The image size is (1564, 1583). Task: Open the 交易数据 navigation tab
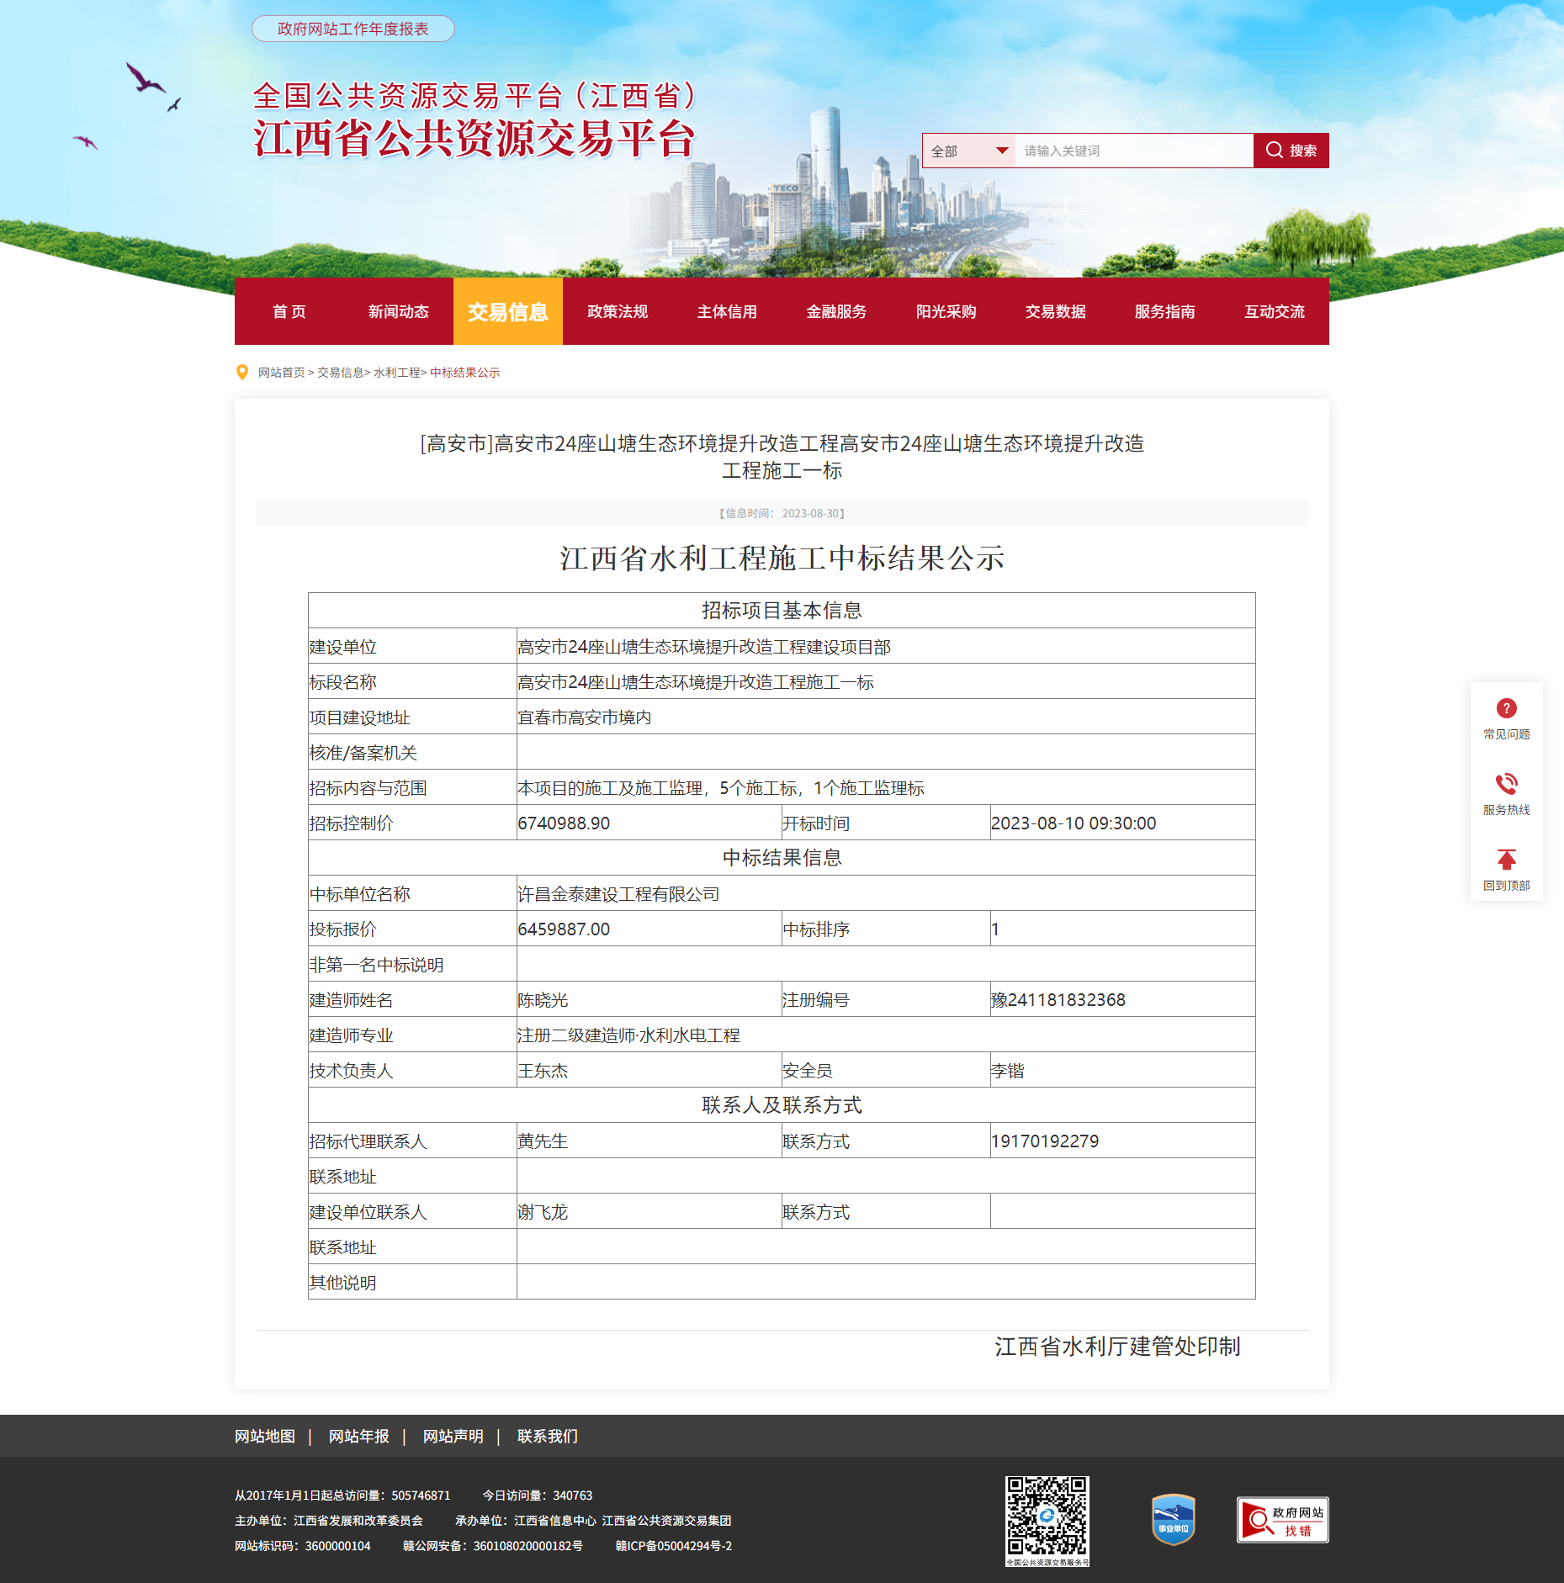[x=1055, y=311]
